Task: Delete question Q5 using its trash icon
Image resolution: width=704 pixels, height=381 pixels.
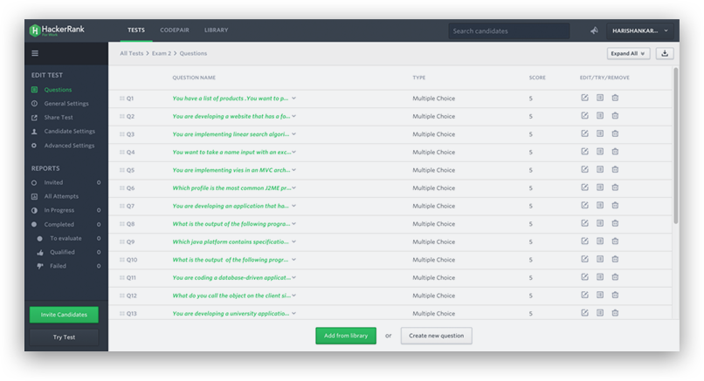Action: (x=615, y=170)
